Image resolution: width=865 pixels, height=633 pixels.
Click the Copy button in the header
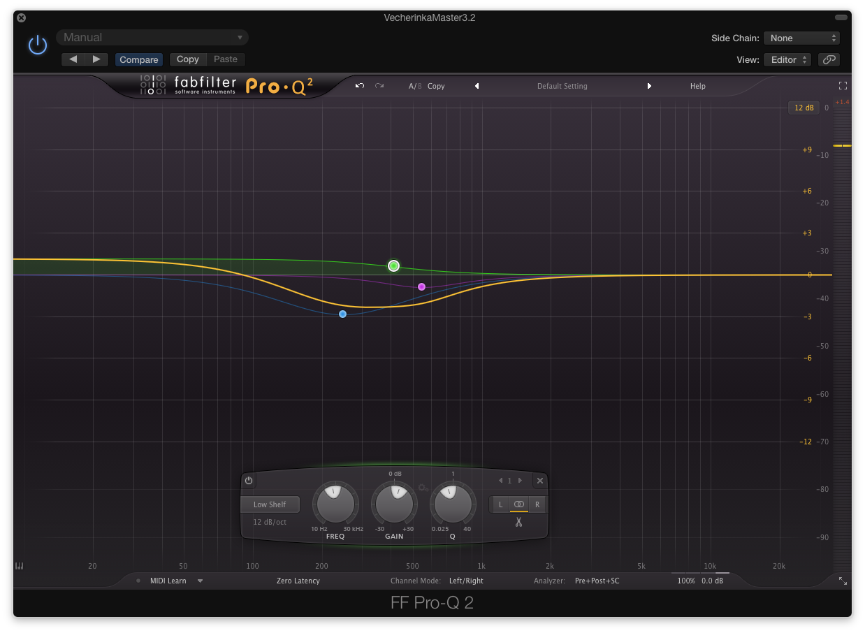point(187,59)
